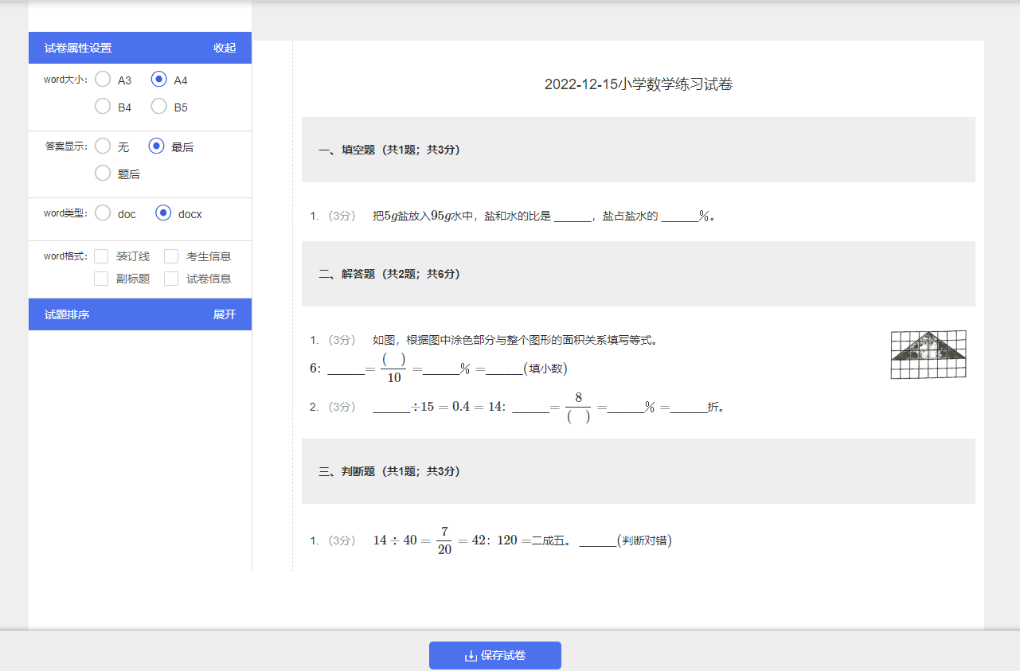Collapse 试卷属性设置 panel with 收起

coord(225,48)
